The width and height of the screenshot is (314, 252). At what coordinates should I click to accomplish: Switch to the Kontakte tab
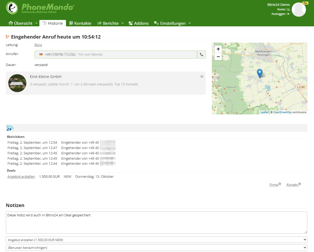point(80,23)
